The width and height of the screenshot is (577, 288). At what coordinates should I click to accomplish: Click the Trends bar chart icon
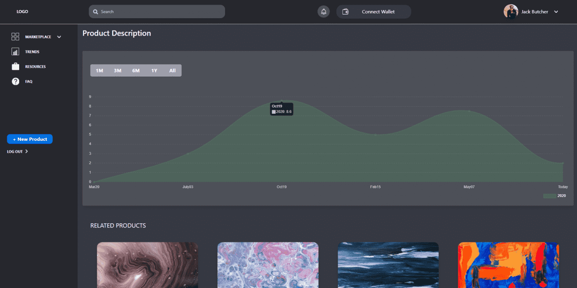click(16, 52)
